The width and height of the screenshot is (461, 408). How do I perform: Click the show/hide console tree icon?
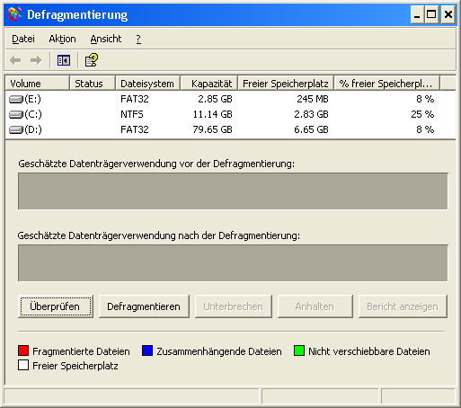pos(64,60)
